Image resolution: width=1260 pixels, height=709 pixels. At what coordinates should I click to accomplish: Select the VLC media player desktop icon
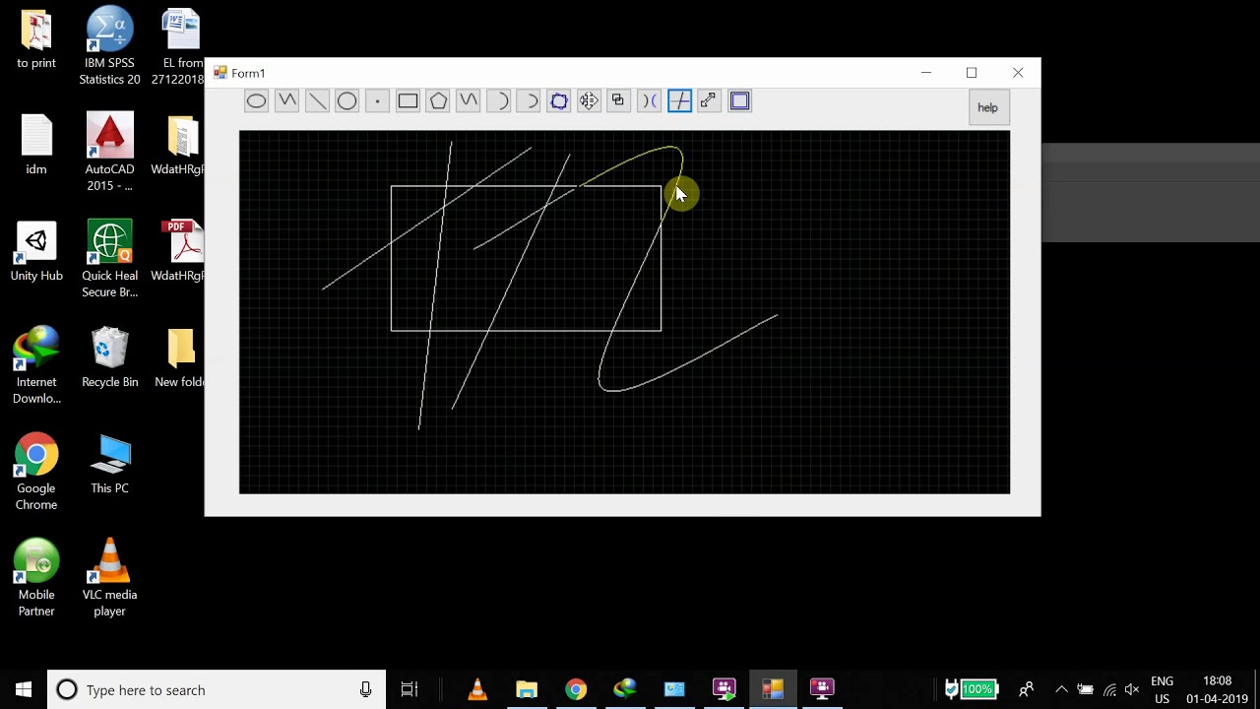[x=109, y=578]
